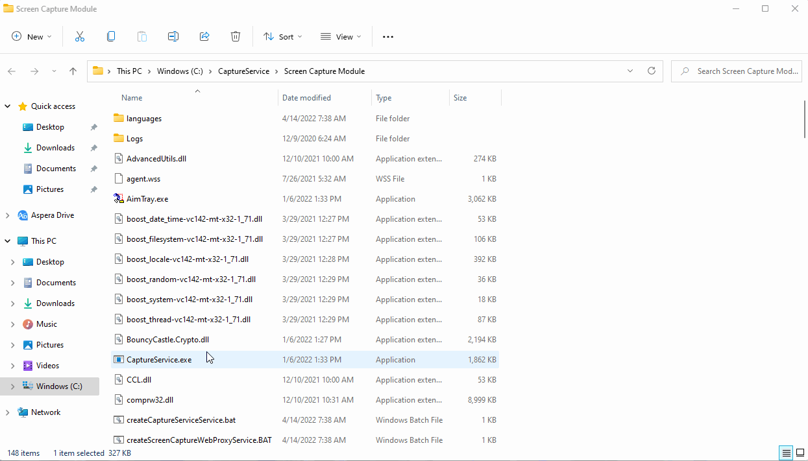Select the CCL.dll file row
The width and height of the screenshot is (808, 461).
point(139,379)
